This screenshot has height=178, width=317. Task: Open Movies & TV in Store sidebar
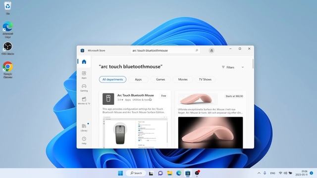(x=84, y=101)
